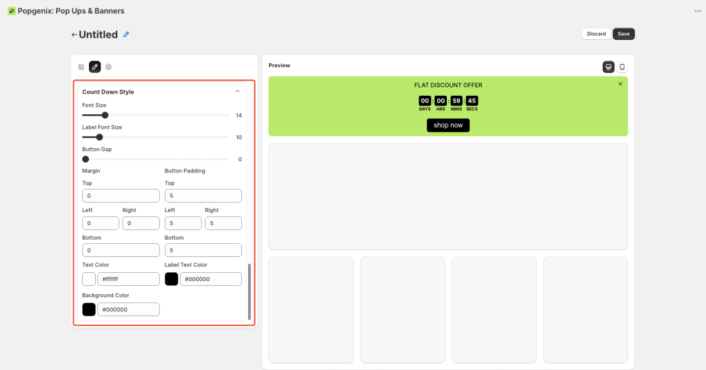Click the Untitled title text

point(98,34)
